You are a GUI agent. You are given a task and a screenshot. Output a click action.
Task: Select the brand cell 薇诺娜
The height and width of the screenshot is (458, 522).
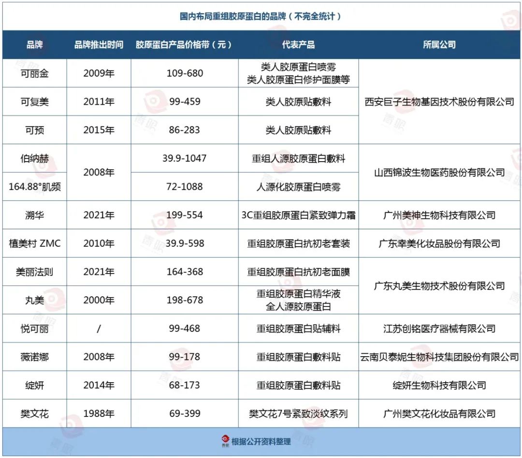35,357
